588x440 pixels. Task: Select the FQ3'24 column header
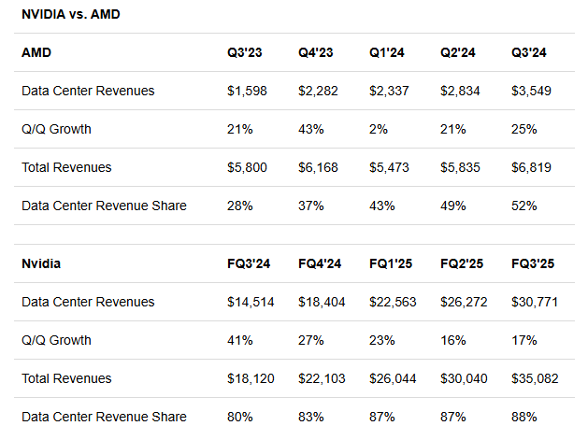click(x=251, y=264)
